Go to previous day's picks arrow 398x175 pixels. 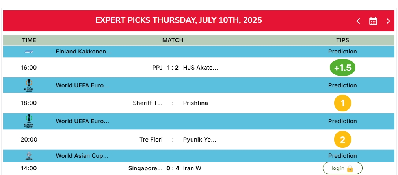tap(358, 21)
